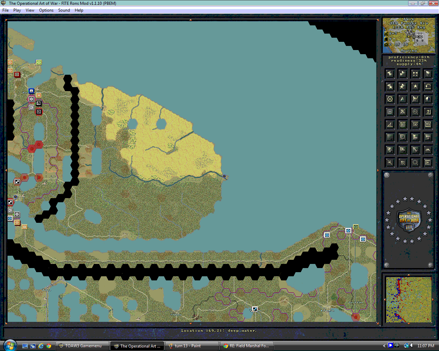This screenshot has width=439, height=351.
Task: Click the circled B button
Action: (x=403, y=124)
